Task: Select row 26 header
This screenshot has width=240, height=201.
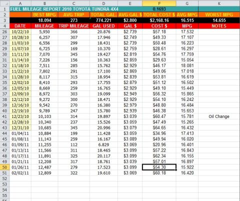Action: click(4, 31)
